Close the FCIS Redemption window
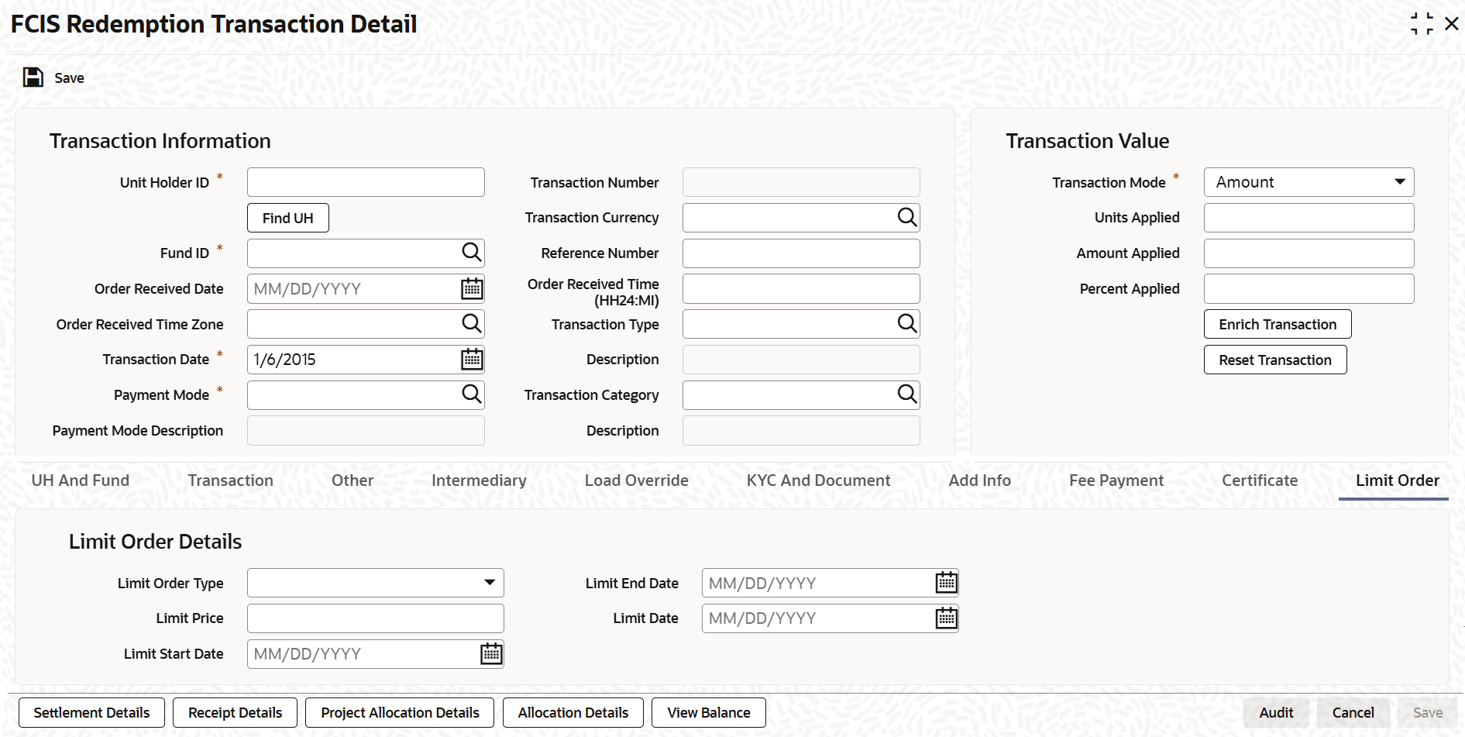 (x=1452, y=24)
